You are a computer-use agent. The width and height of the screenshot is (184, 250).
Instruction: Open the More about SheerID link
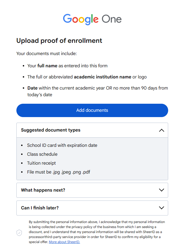(x=64, y=242)
